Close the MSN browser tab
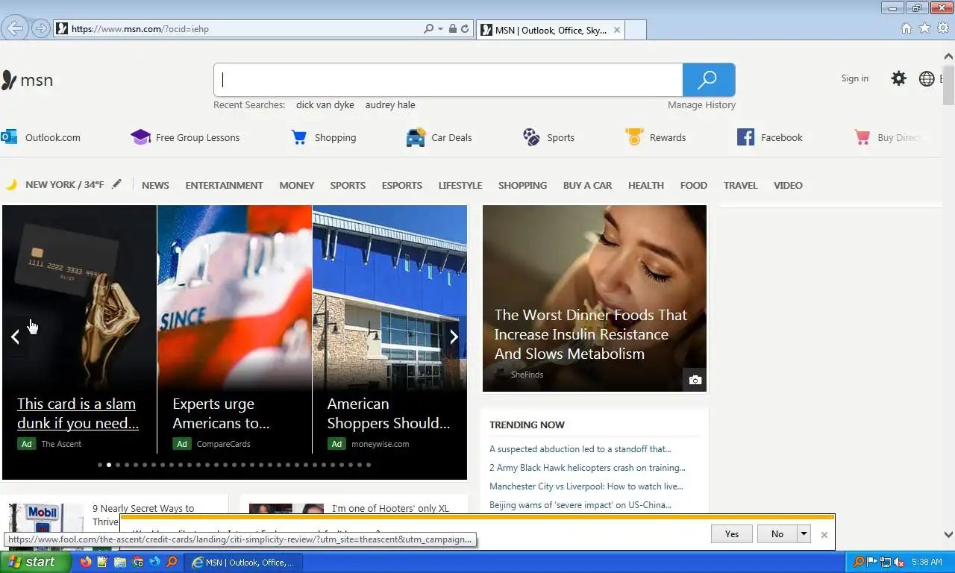Screen dimensions: 955x573 [616, 31]
